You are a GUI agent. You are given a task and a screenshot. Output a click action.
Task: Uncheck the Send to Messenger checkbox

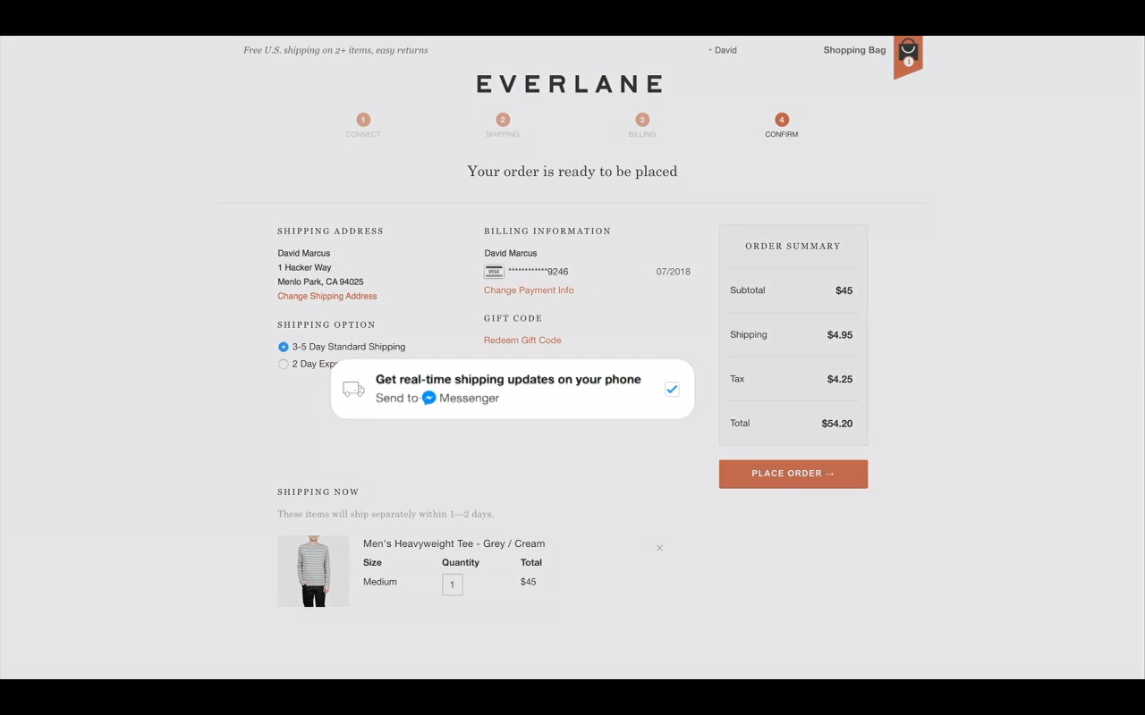coord(672,389)
